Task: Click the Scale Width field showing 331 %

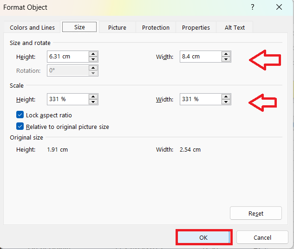Action: 201,99
